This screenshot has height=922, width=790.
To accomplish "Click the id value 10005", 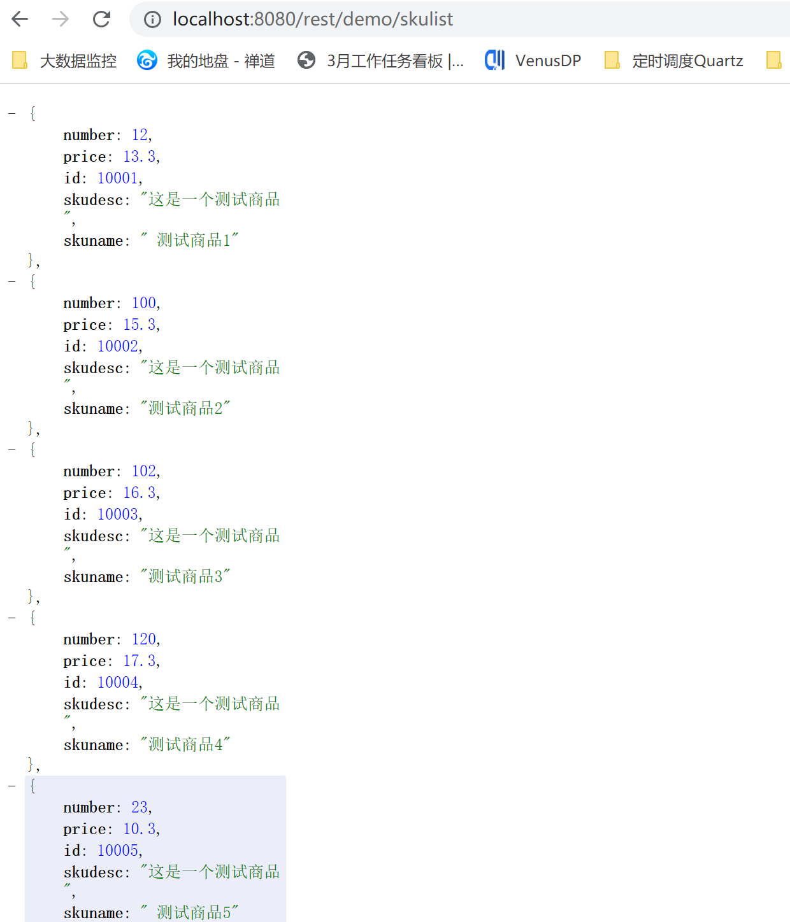I will 118,851.
